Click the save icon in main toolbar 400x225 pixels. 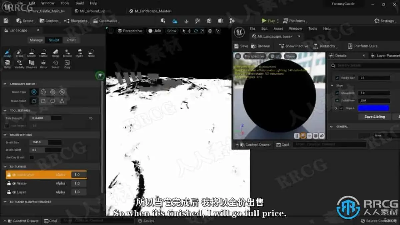click(x=6, y=21)
